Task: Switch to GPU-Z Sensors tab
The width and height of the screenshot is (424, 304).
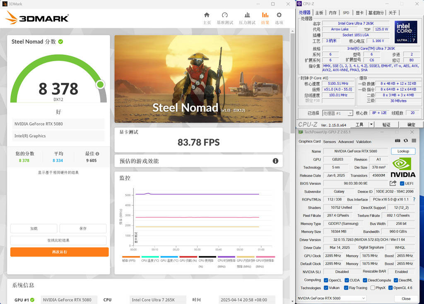Action: point(329,141)
